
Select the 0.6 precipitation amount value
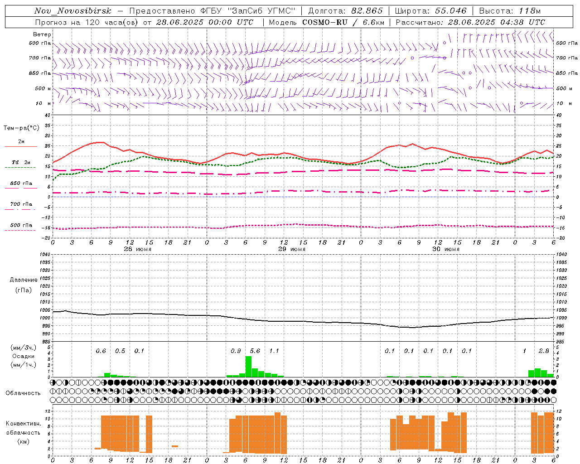coord(101,351)
